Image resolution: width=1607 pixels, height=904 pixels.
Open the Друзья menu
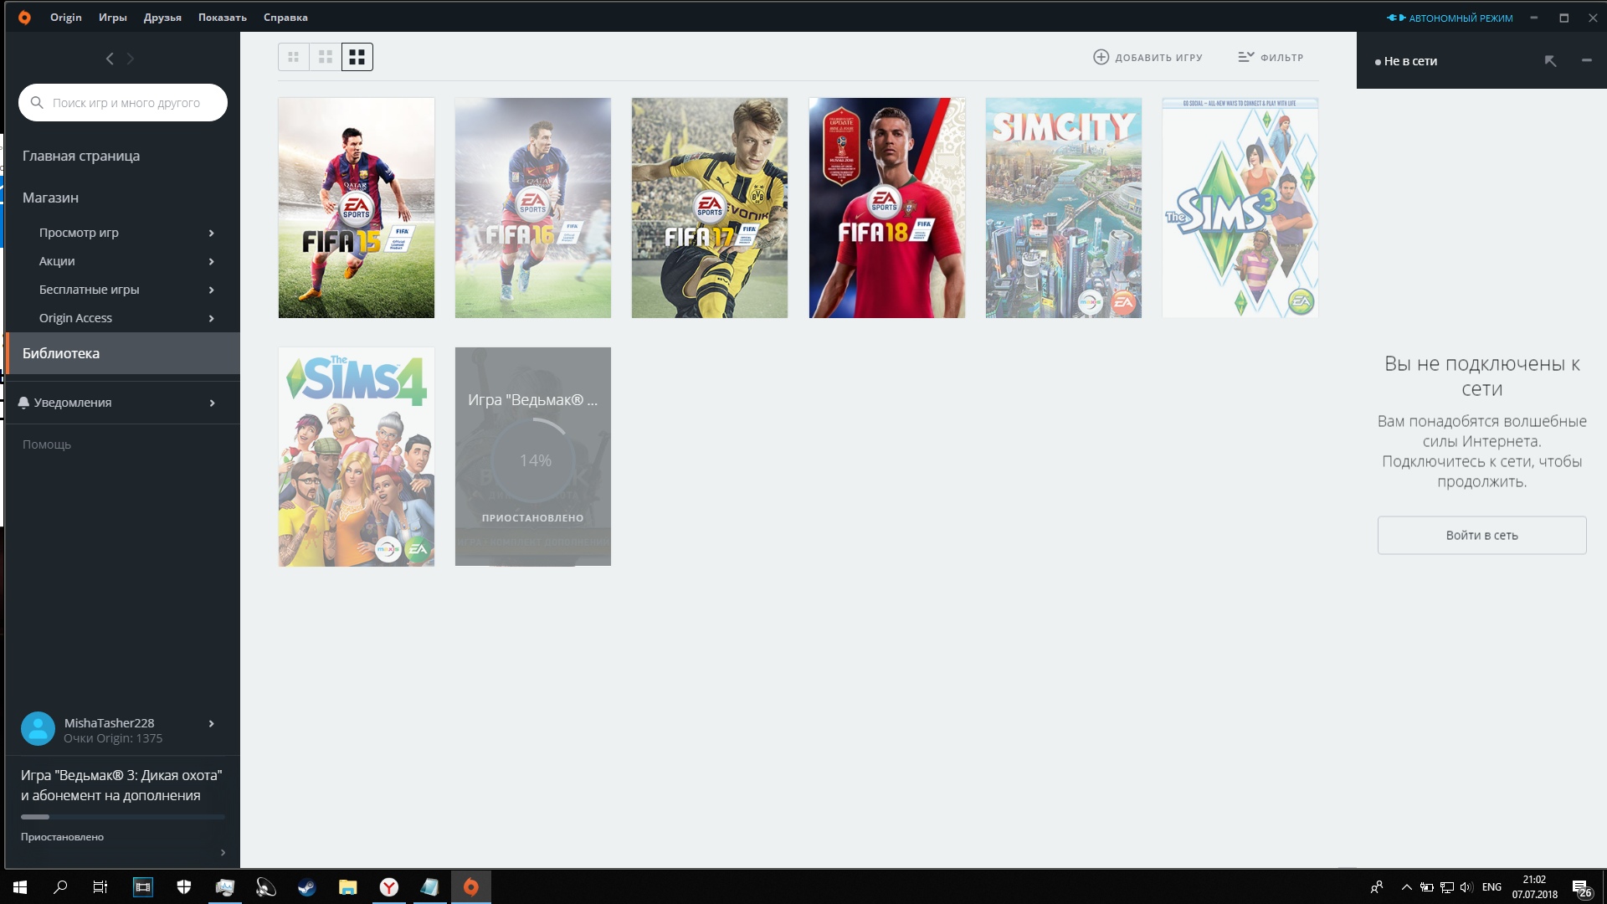162,17
